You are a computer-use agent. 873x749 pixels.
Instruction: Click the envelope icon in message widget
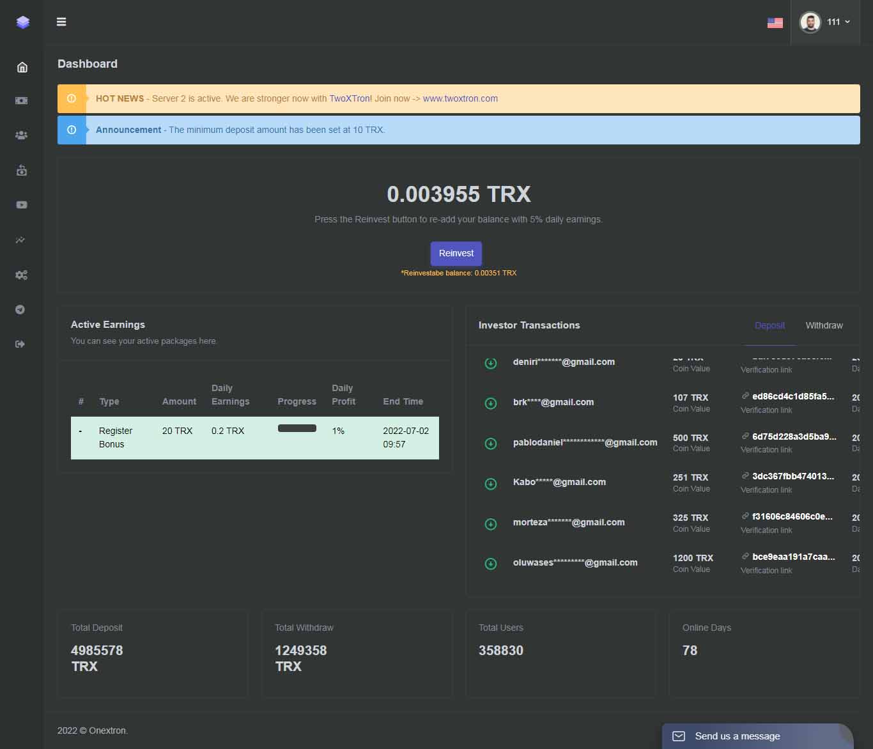point(679,736)
